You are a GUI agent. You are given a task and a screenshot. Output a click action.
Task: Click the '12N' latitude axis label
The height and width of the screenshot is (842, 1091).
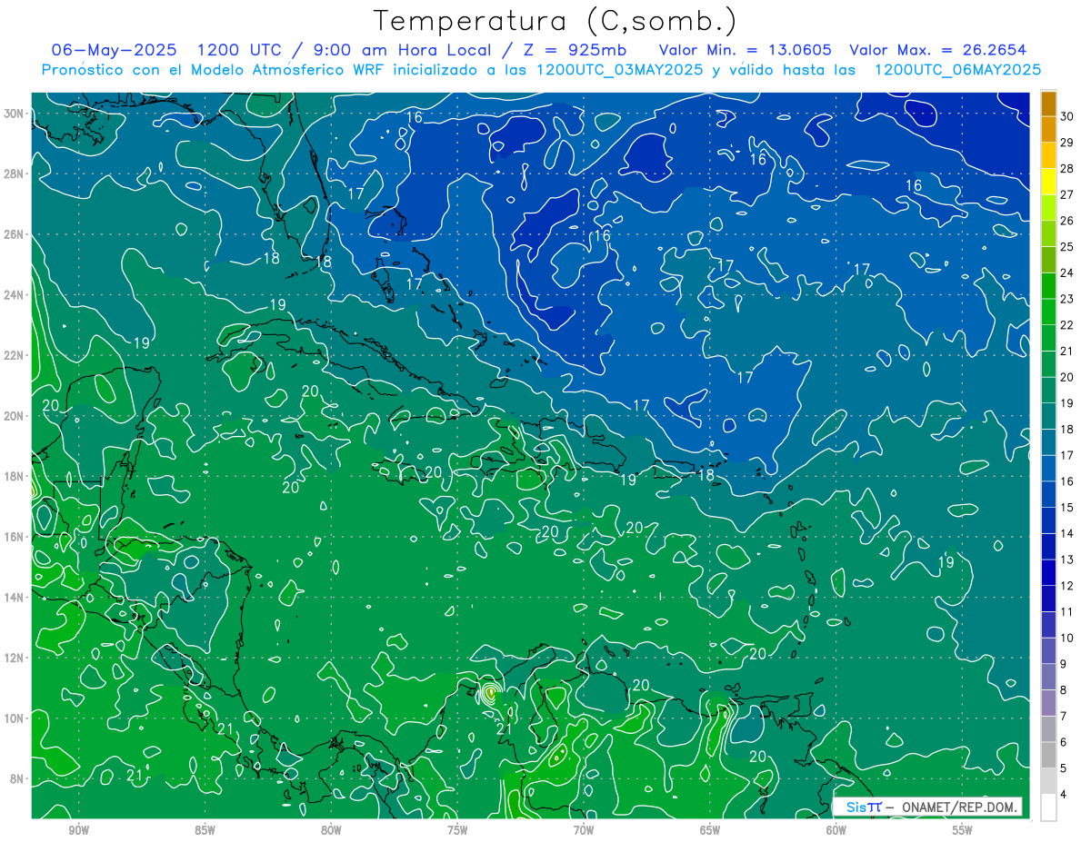[x=14, y=658]
